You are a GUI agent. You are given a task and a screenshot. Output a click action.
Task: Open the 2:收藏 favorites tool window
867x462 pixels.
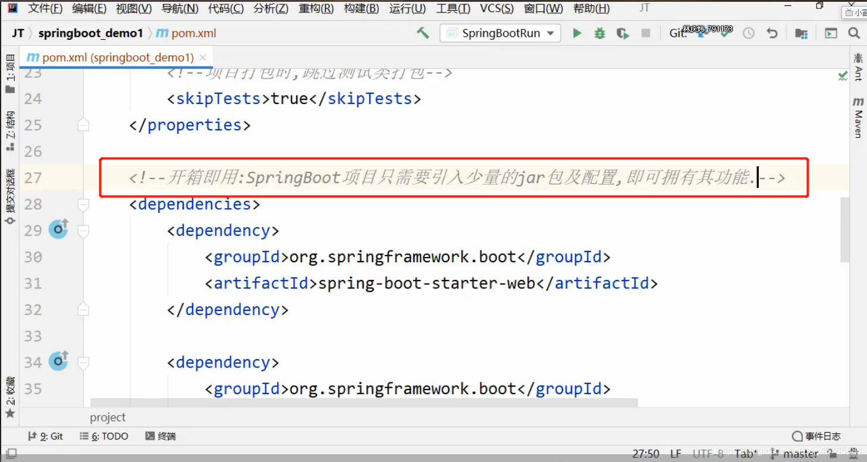click(x=10, y=397)
